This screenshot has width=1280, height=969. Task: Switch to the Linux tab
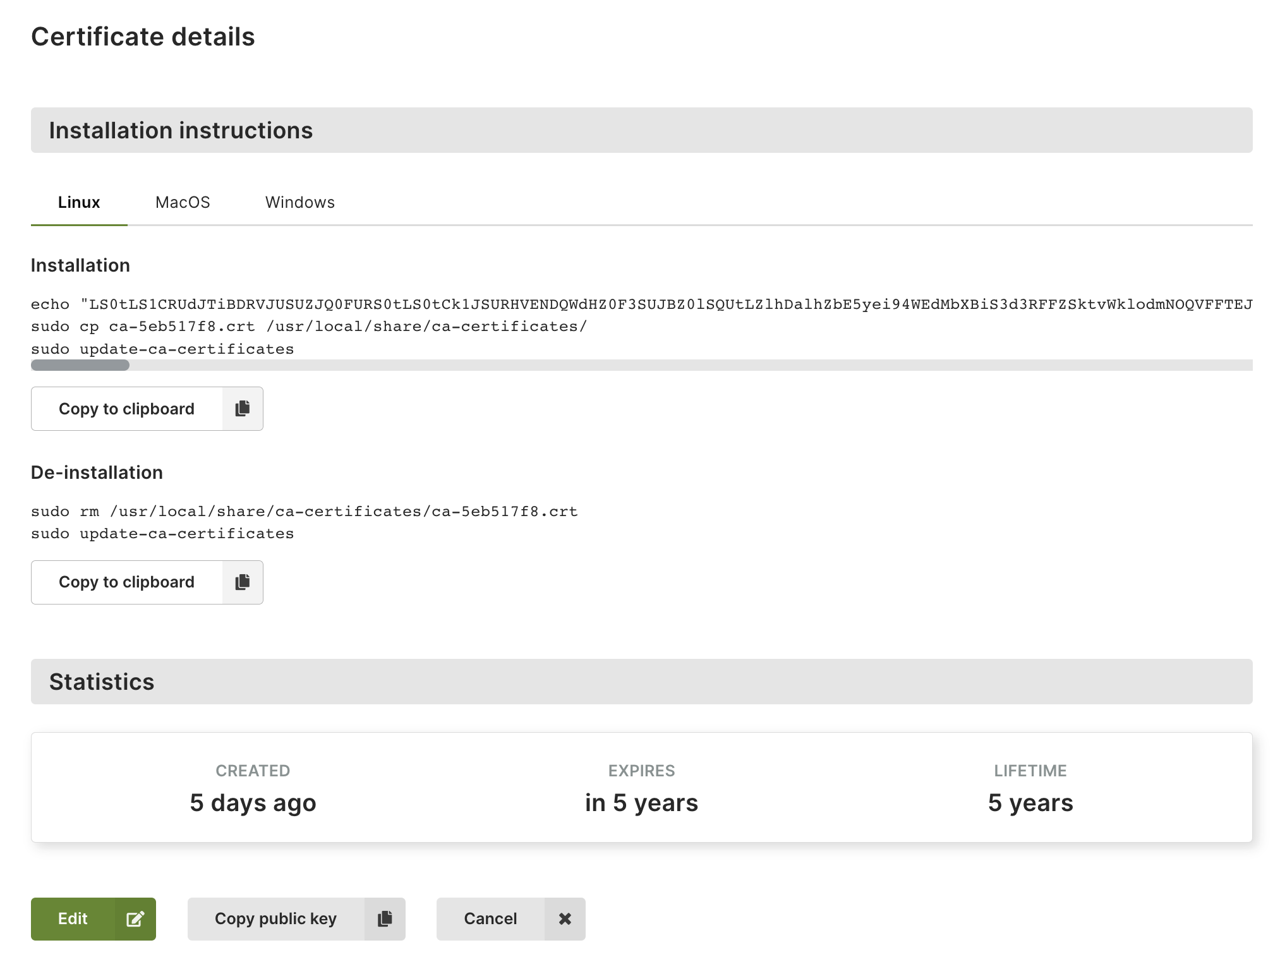[79, 202]
